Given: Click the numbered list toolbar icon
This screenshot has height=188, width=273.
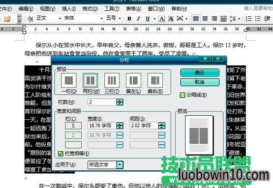Looking at the screenshot, I should pos(248,19).
